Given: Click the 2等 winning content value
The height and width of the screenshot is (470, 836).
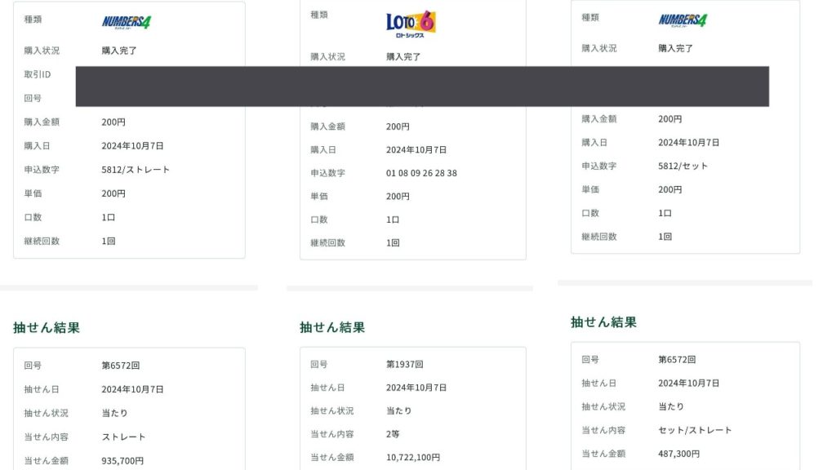Looking at the screenshot, I should (x=393, y=434).
